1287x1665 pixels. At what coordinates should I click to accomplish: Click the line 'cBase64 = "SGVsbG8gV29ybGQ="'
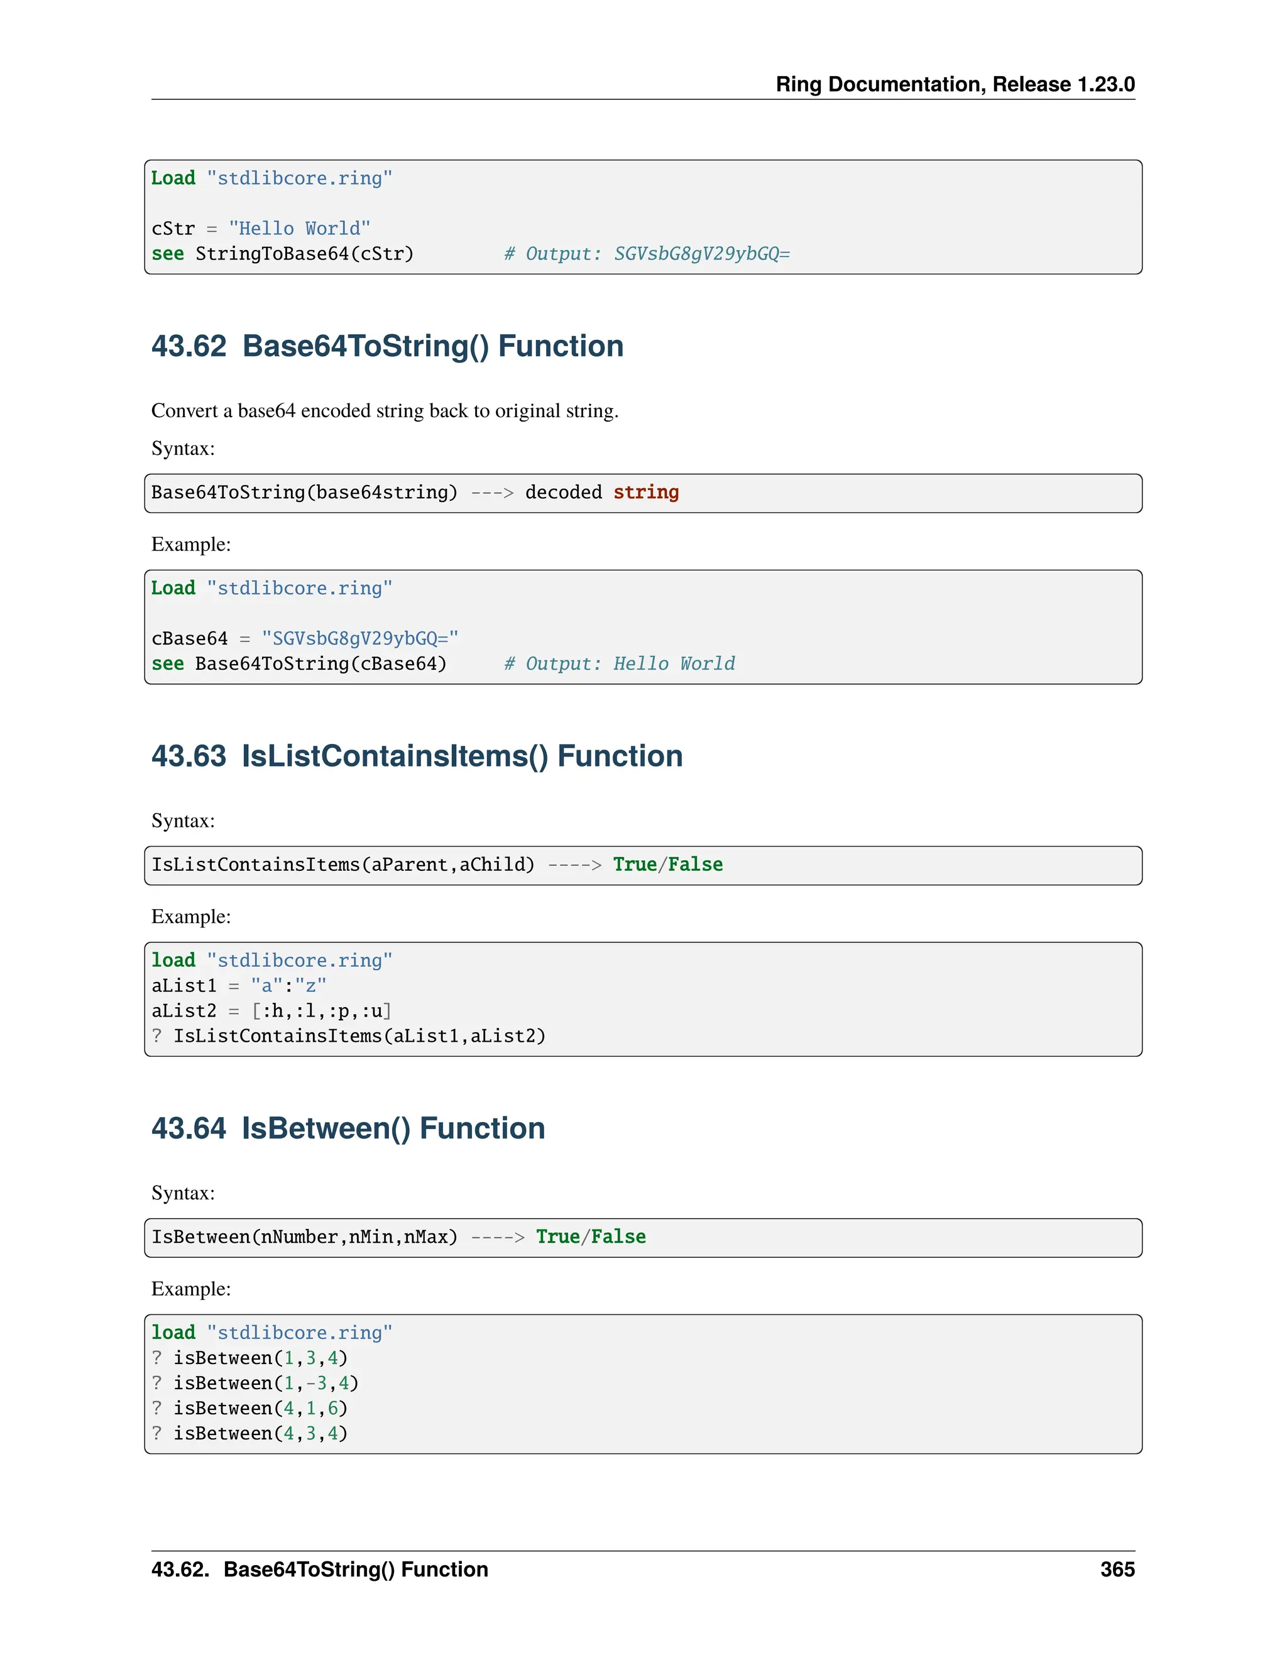point(305,638)
